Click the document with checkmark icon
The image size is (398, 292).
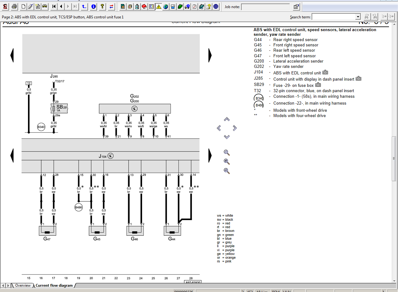30,6
